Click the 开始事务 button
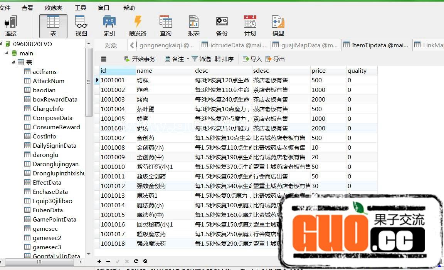 [140, 59]
